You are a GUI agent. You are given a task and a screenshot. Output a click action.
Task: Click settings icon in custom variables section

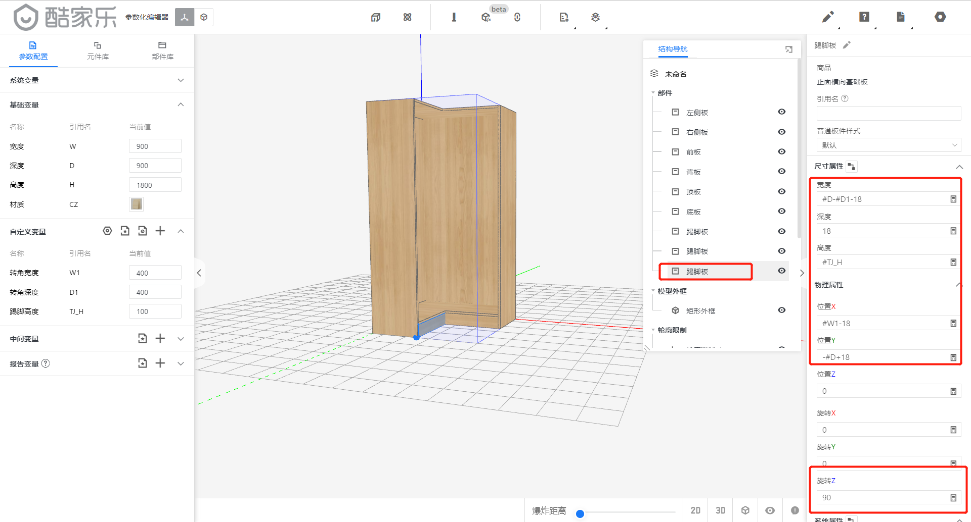pyautogui.click(x=107, y=231)
